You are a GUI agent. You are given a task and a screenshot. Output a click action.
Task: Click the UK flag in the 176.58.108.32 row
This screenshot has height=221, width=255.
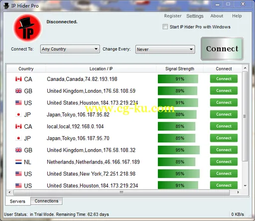18,150
